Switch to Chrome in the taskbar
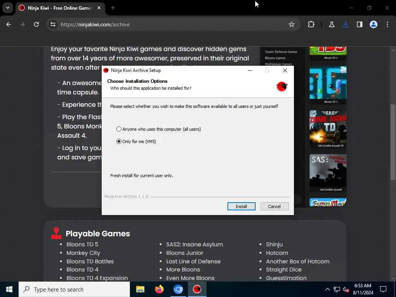This screenshot has height=297, width=396. point(178,289)
